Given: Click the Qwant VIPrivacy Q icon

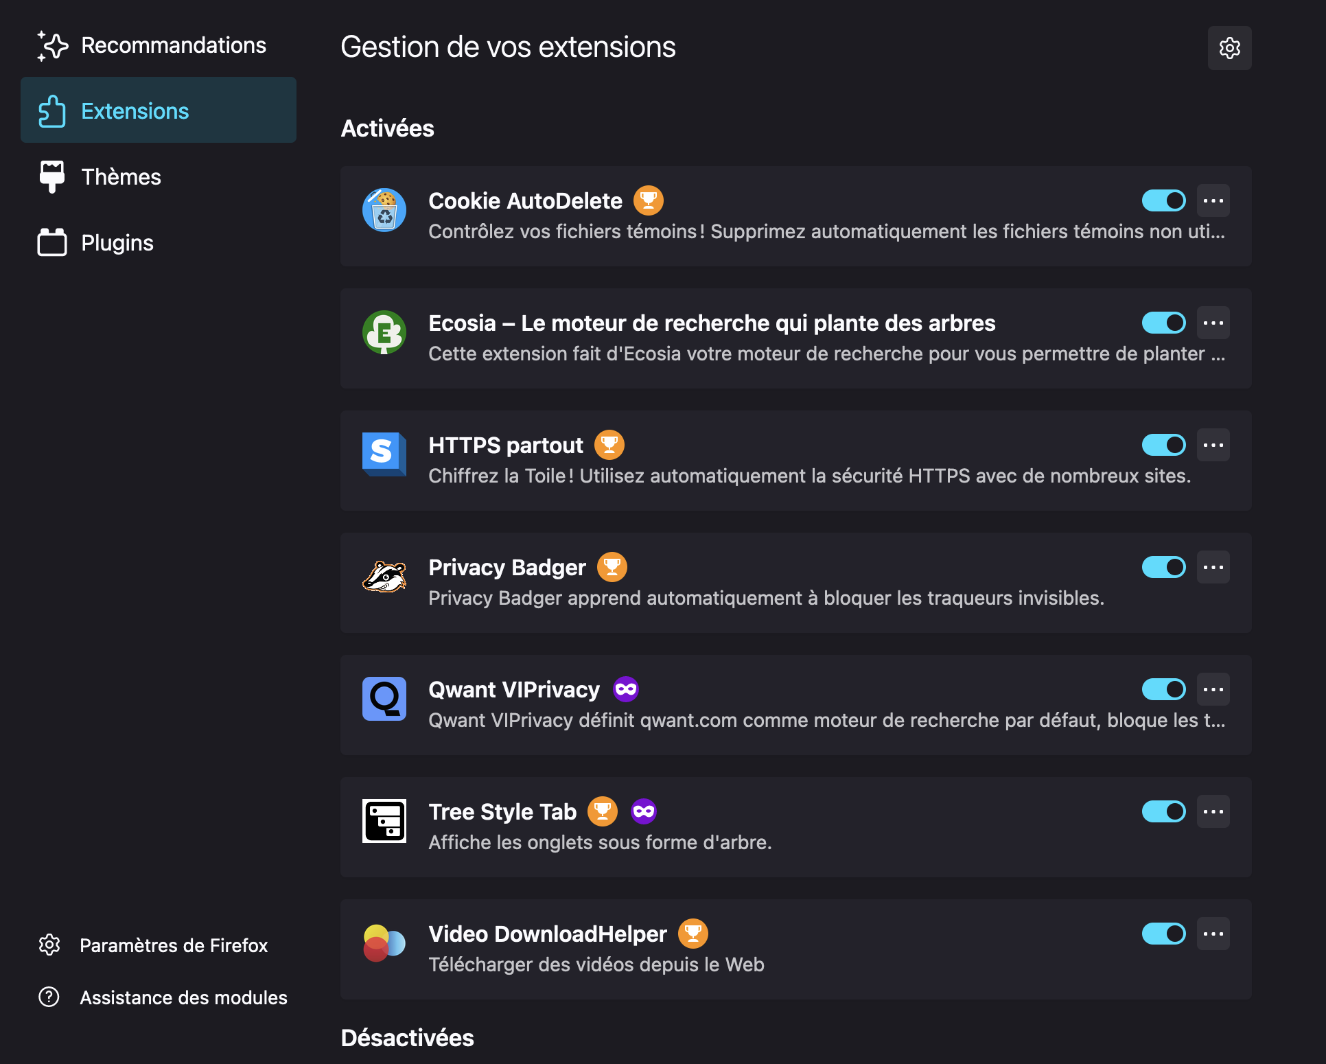Looking at the screenshot, I should [384, 699].
